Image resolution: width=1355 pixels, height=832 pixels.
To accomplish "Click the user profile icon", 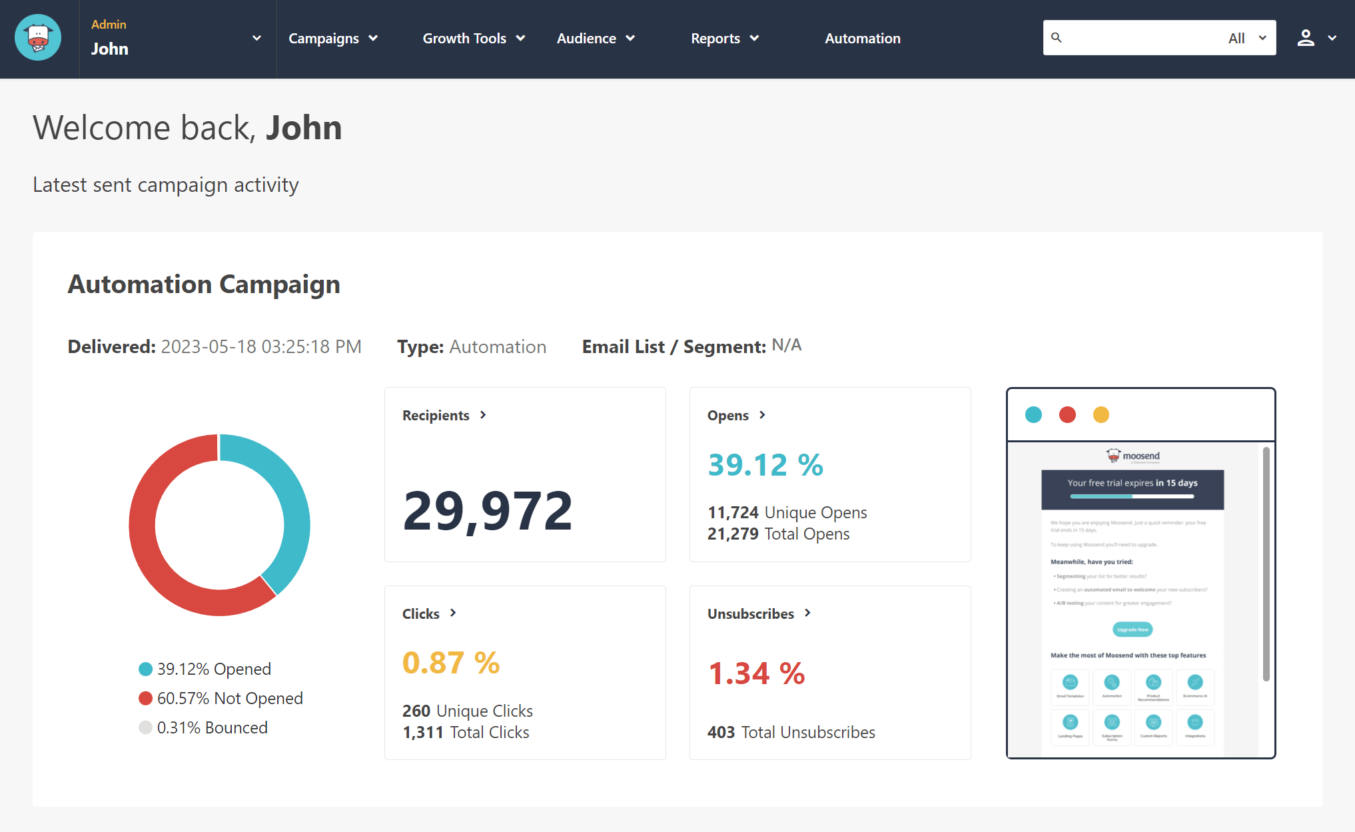I will pyautogui.click(x=1306, y=39).
